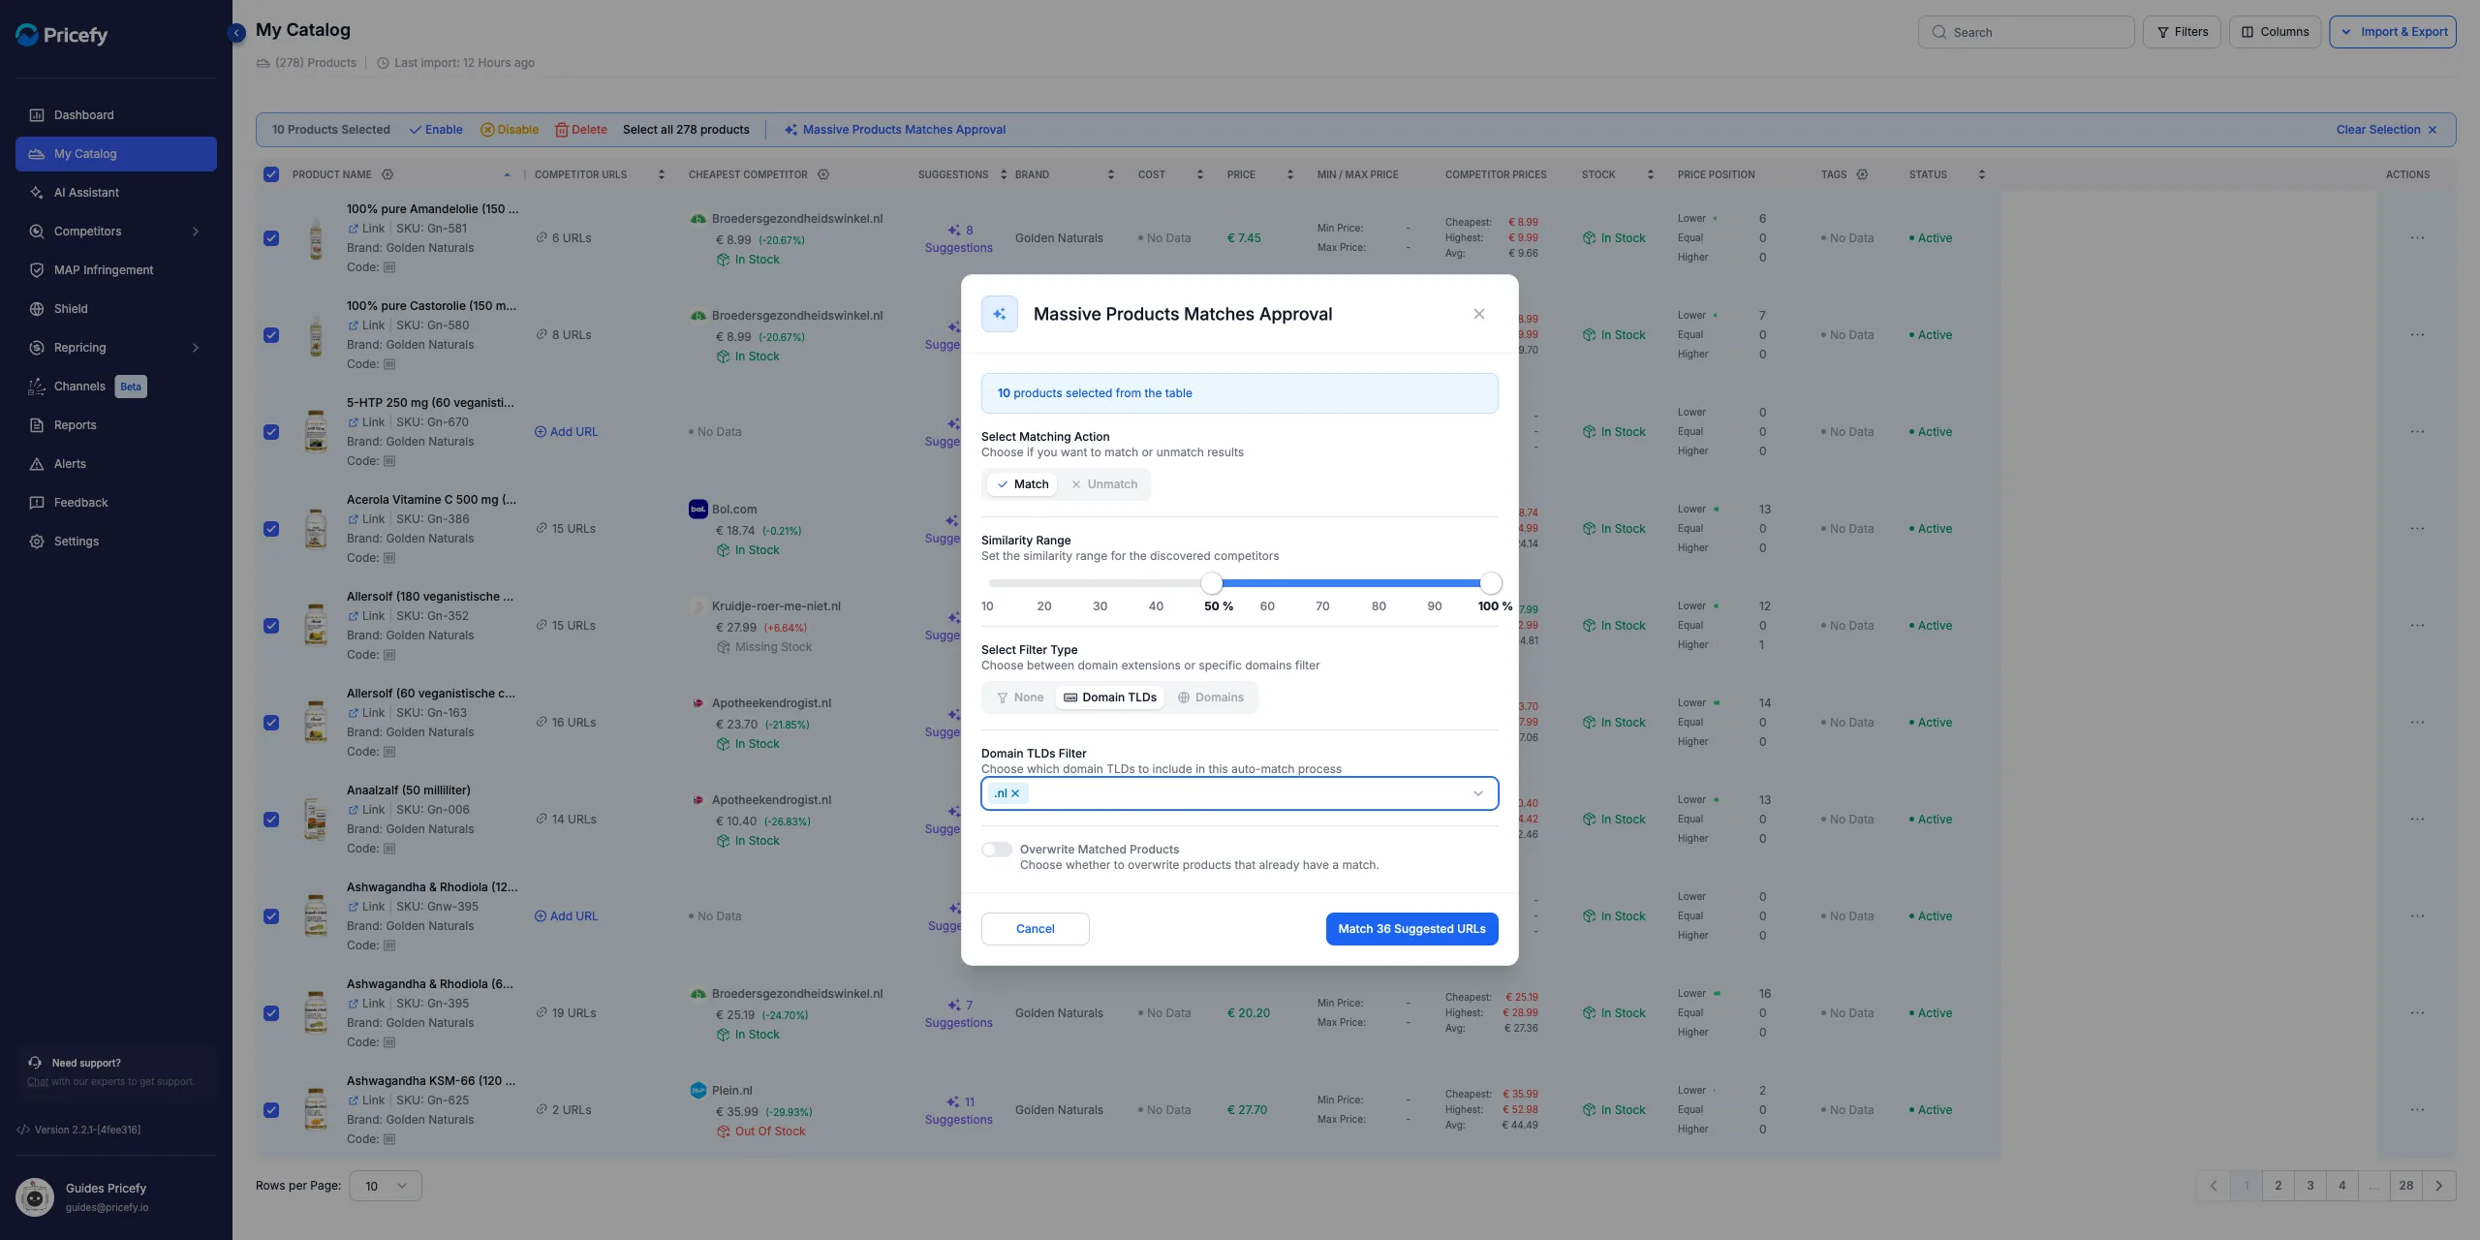Open the Columns chooser
Viewport: 2480px width, 1240px height.
click(2275, 32)
